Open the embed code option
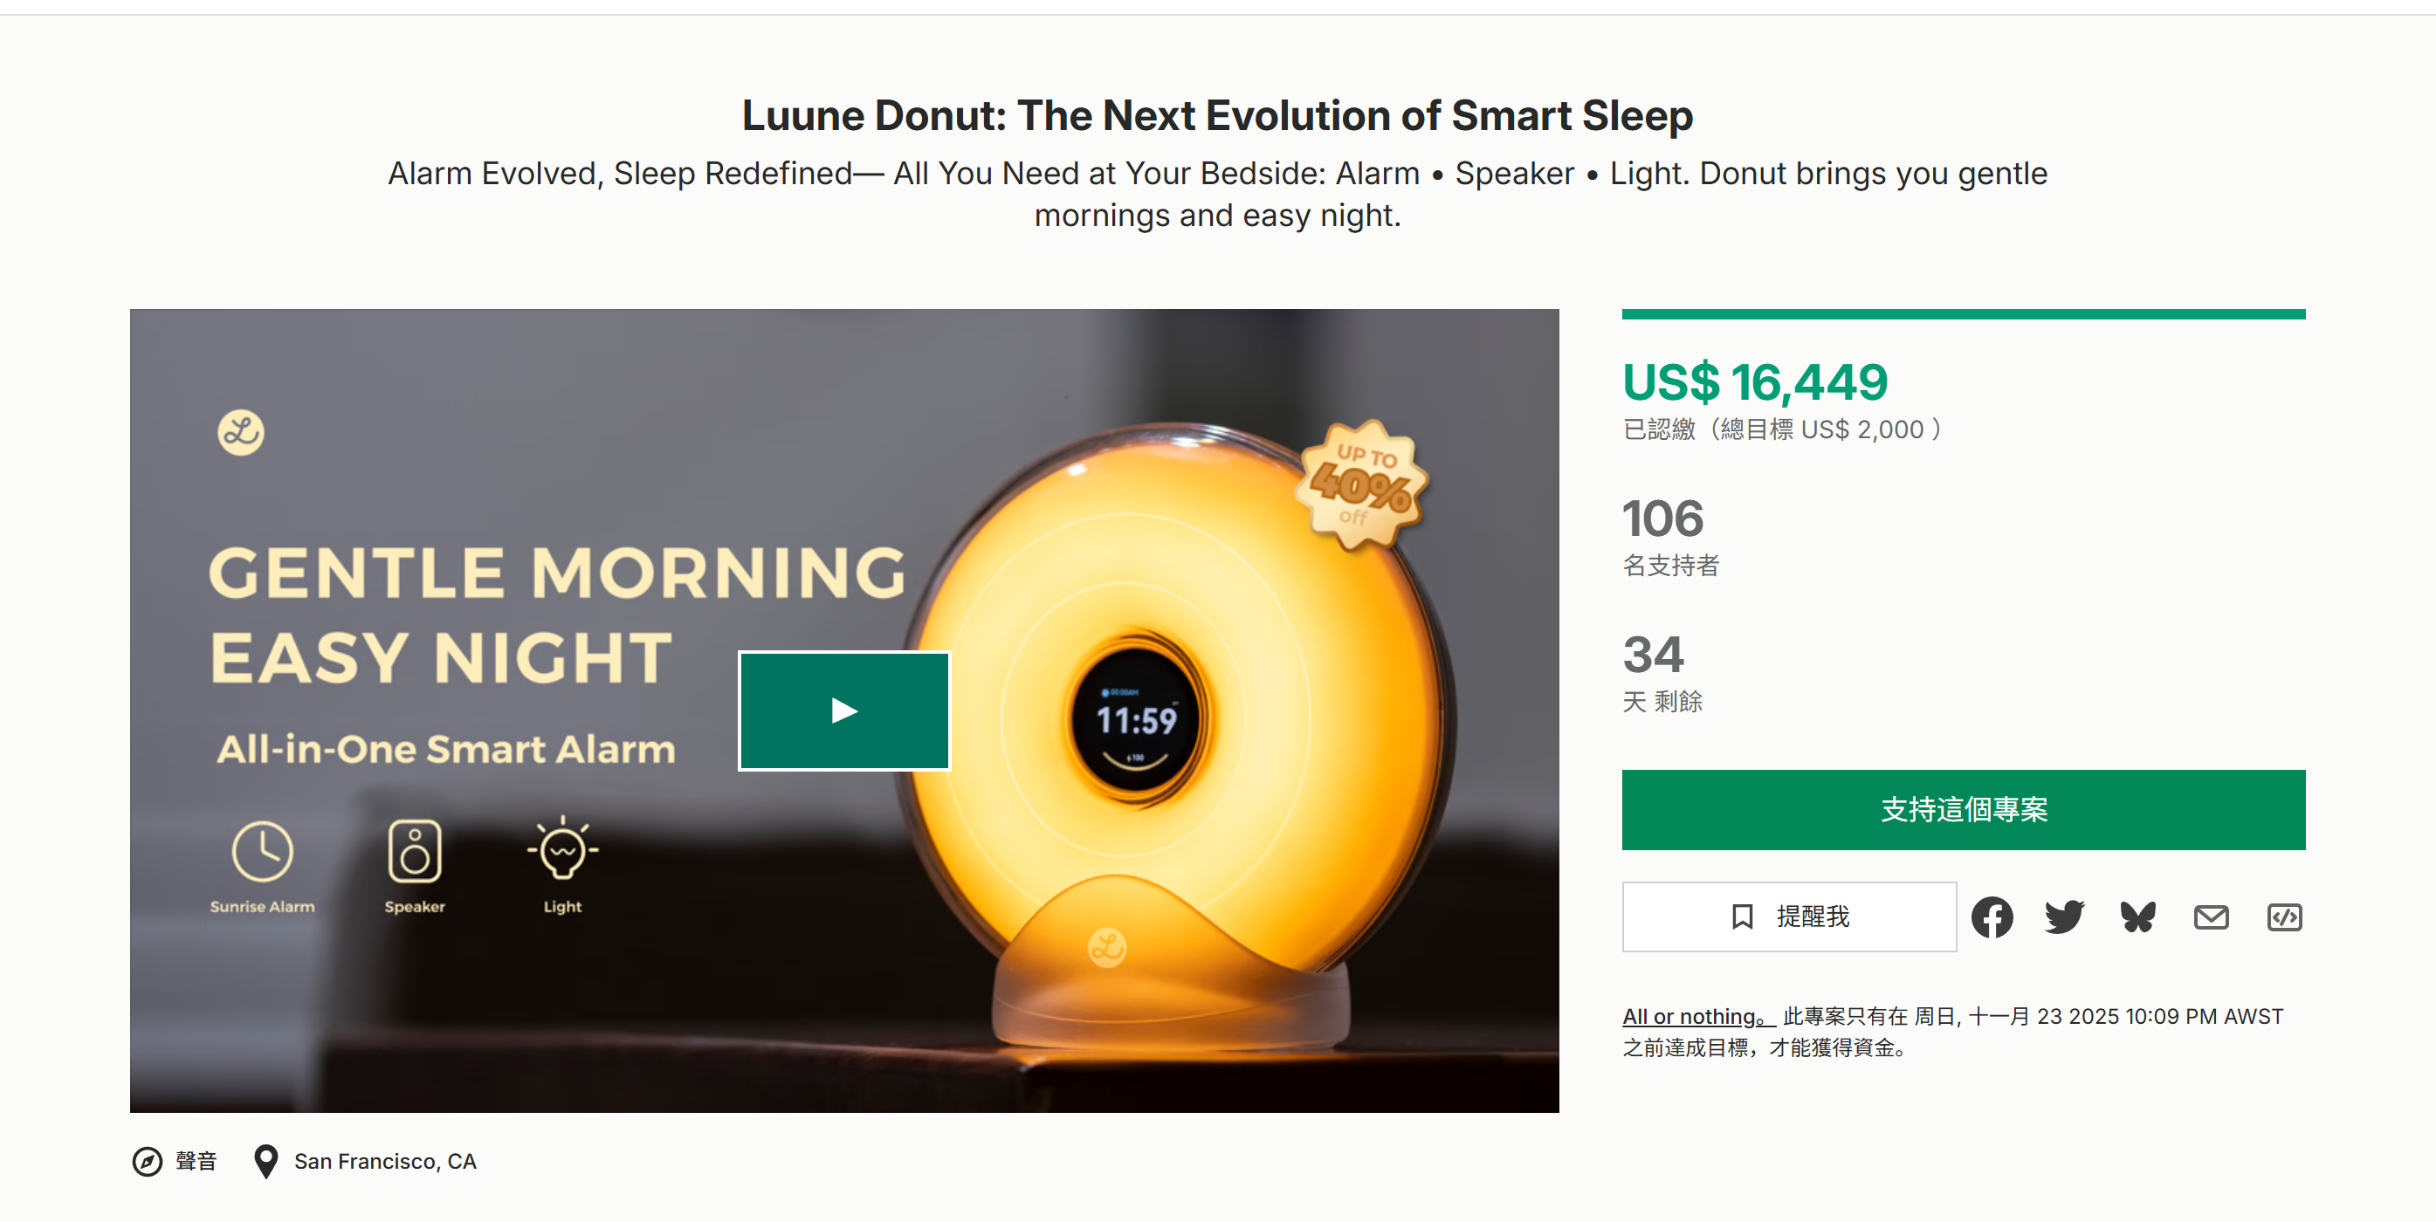This screenshot has width=2436, height=1222. [x=2284, y=916]
